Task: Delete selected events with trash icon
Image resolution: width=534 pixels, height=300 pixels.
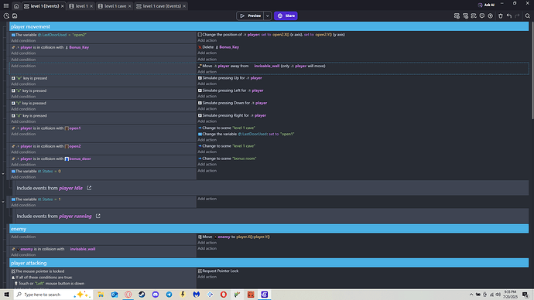Action: click(500, 15)
